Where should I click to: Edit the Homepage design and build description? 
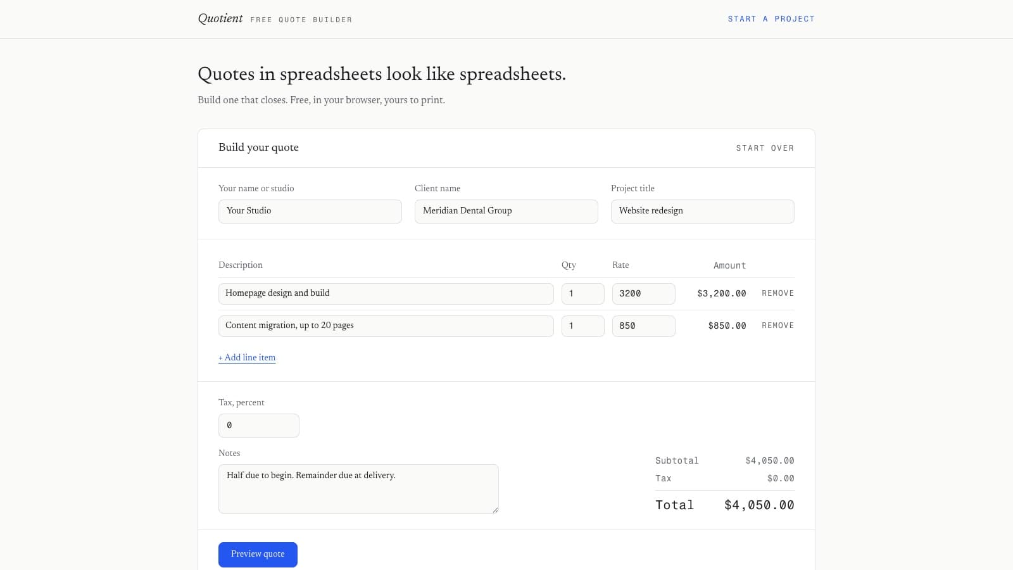(x=386, y=294)
